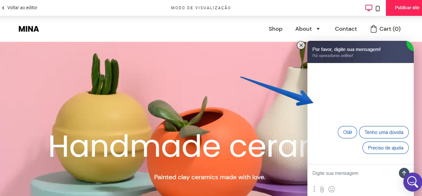Expand the About dropdown arrow
Viewport: 422px width, 196px height.
point(318,29)
